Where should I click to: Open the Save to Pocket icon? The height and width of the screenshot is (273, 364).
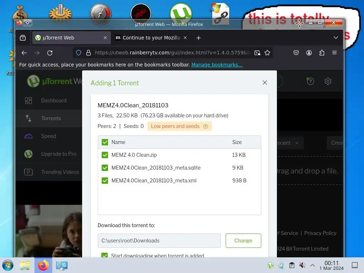click(x=296, y=53)
